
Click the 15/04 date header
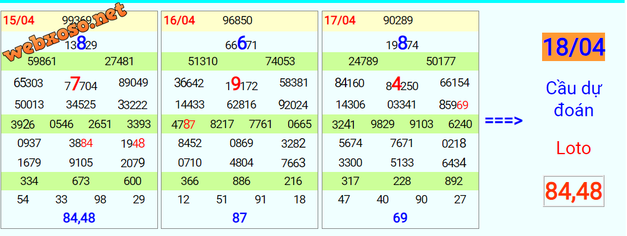pyautogui.click(x=19, y=20)
